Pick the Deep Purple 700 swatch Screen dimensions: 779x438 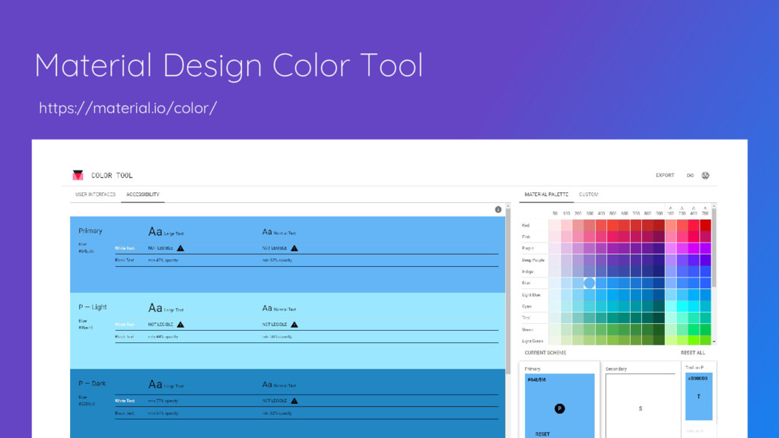[636, 260]
